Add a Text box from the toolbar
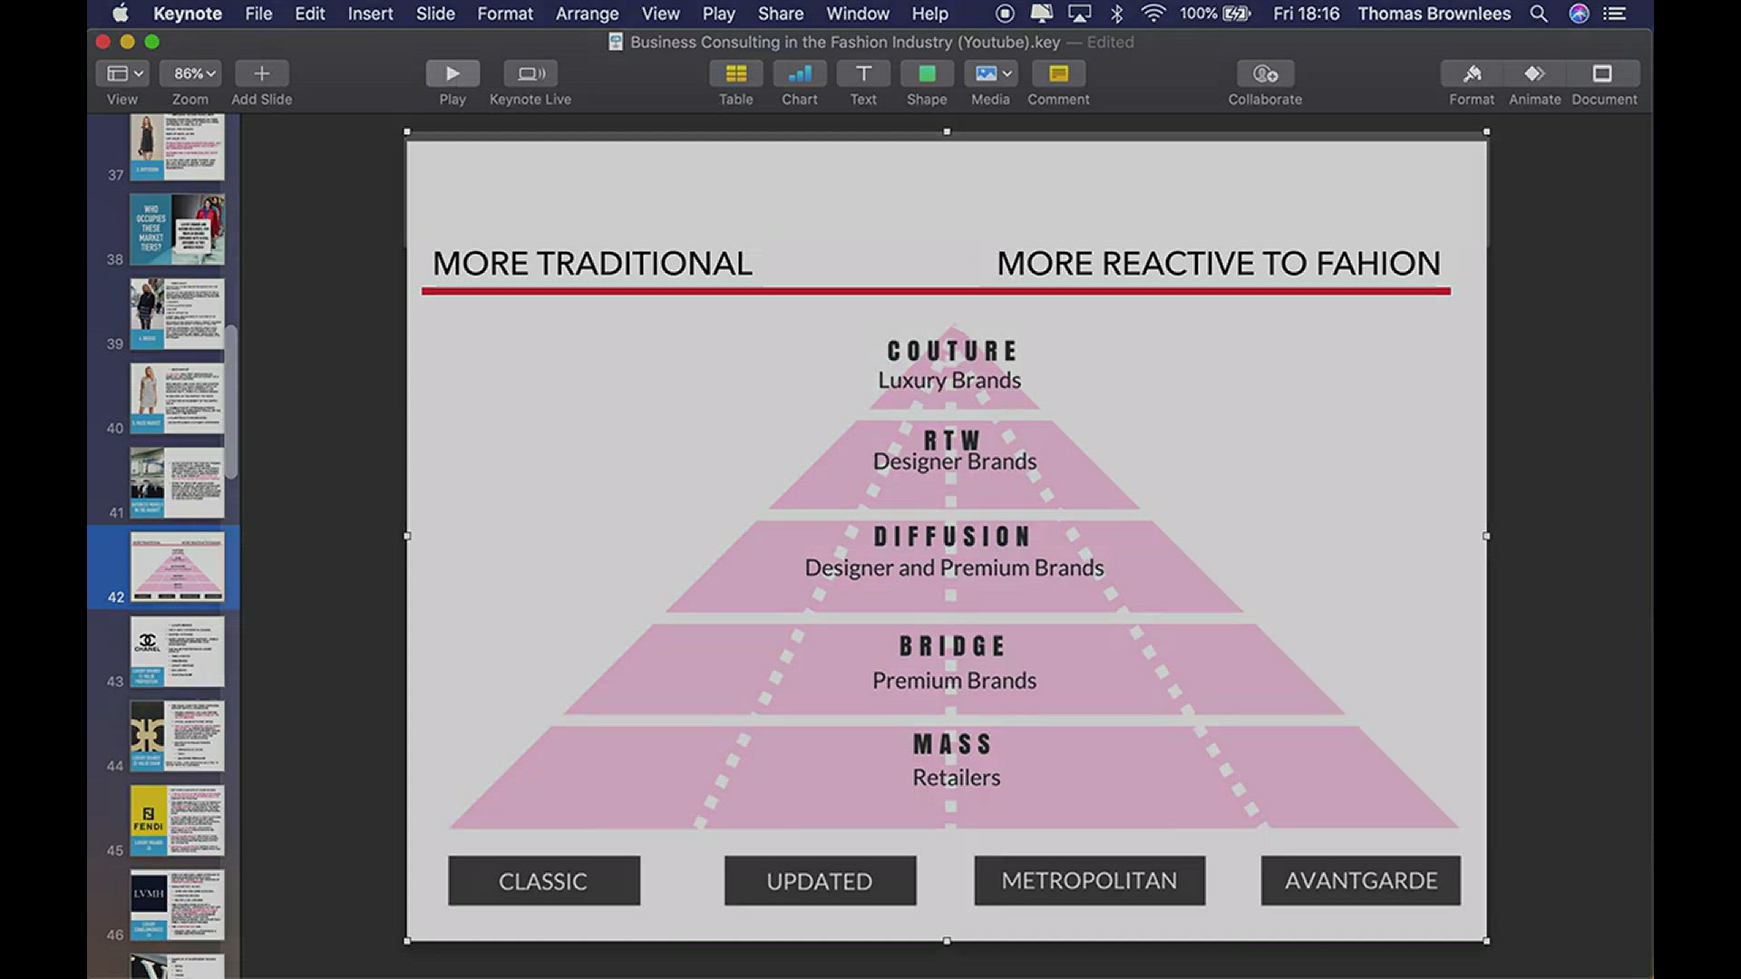 coord(863,73)
